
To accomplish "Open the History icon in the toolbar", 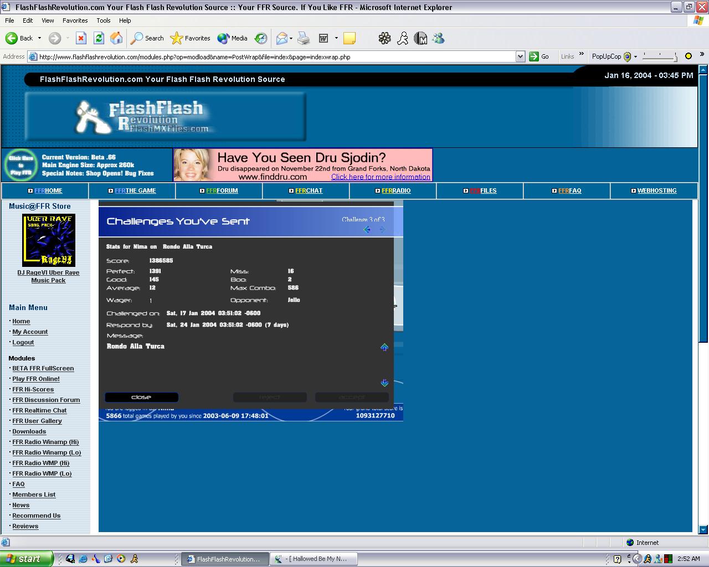I will tap(260, 38).
